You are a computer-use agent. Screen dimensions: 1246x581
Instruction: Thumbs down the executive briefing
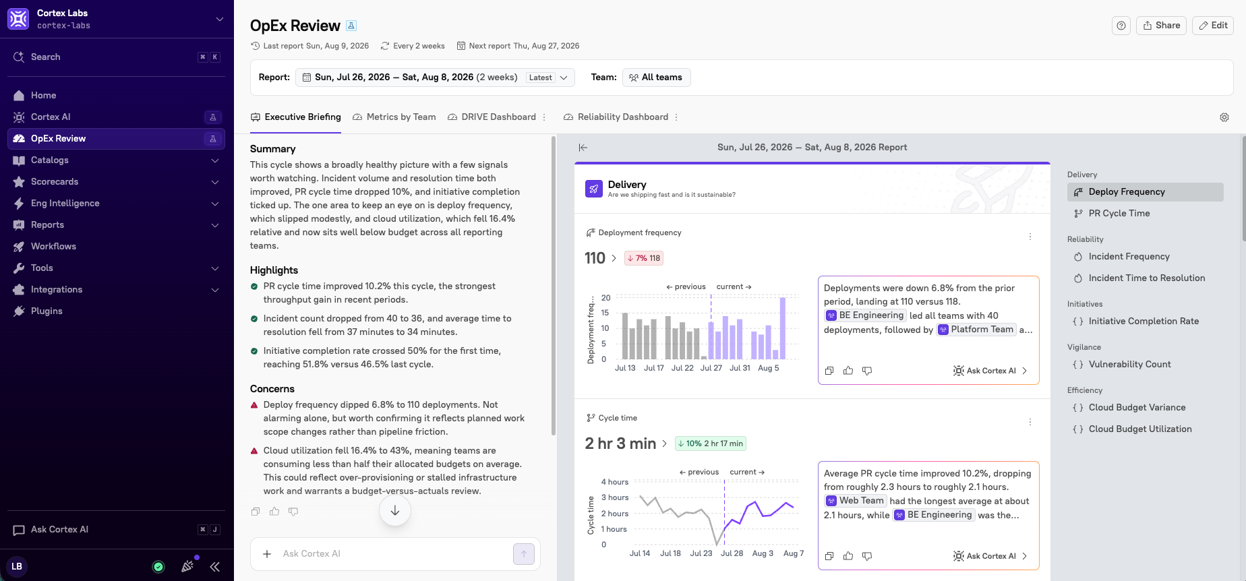[293, 512]
